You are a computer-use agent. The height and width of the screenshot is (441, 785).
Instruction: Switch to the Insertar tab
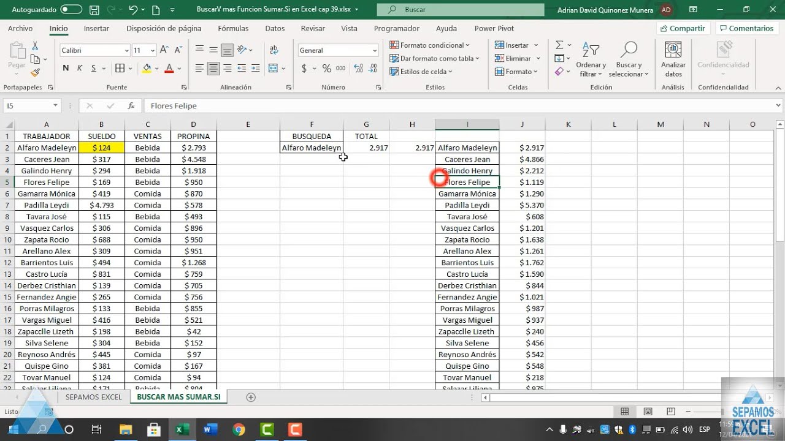pos(96,28)
